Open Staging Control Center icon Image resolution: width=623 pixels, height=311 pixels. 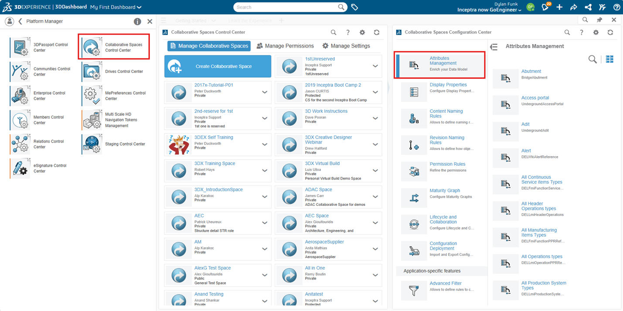pyautogui.click(x=92, y=144)
